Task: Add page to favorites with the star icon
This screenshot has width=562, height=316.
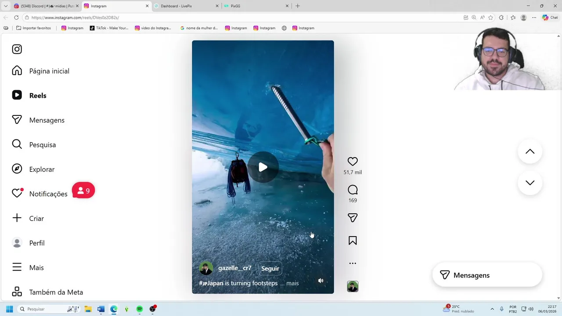Action: [490, 18]
